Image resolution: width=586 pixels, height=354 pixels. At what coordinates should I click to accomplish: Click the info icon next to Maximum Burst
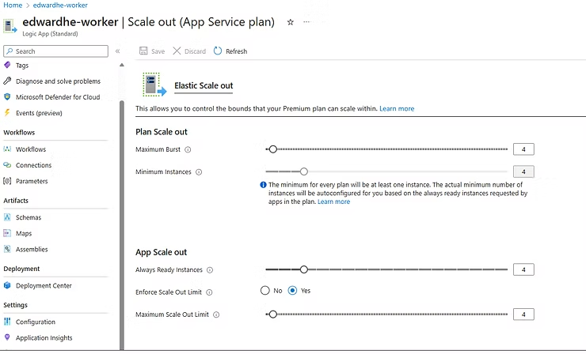[x=188, y=149]
